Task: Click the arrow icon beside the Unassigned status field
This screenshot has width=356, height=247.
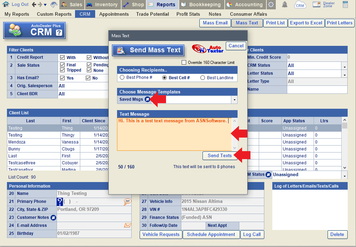Action: (x=268, y=175)
